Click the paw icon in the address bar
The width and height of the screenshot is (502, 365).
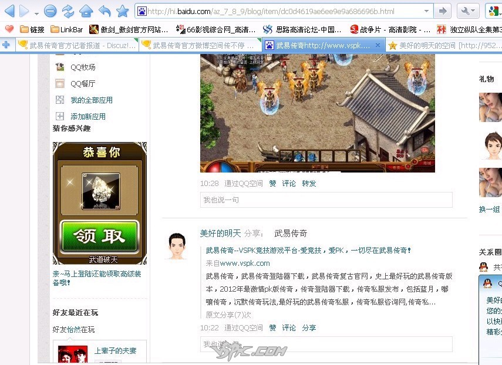(x=141, y=11)
